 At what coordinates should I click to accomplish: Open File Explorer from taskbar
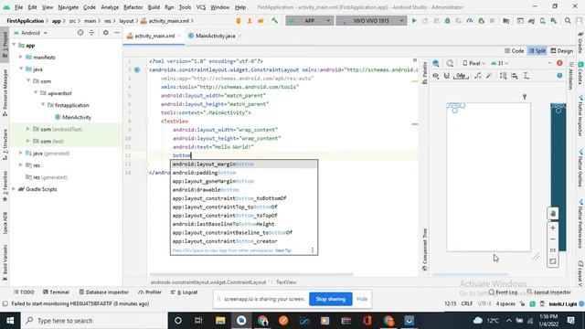click(x=220, y=321)
